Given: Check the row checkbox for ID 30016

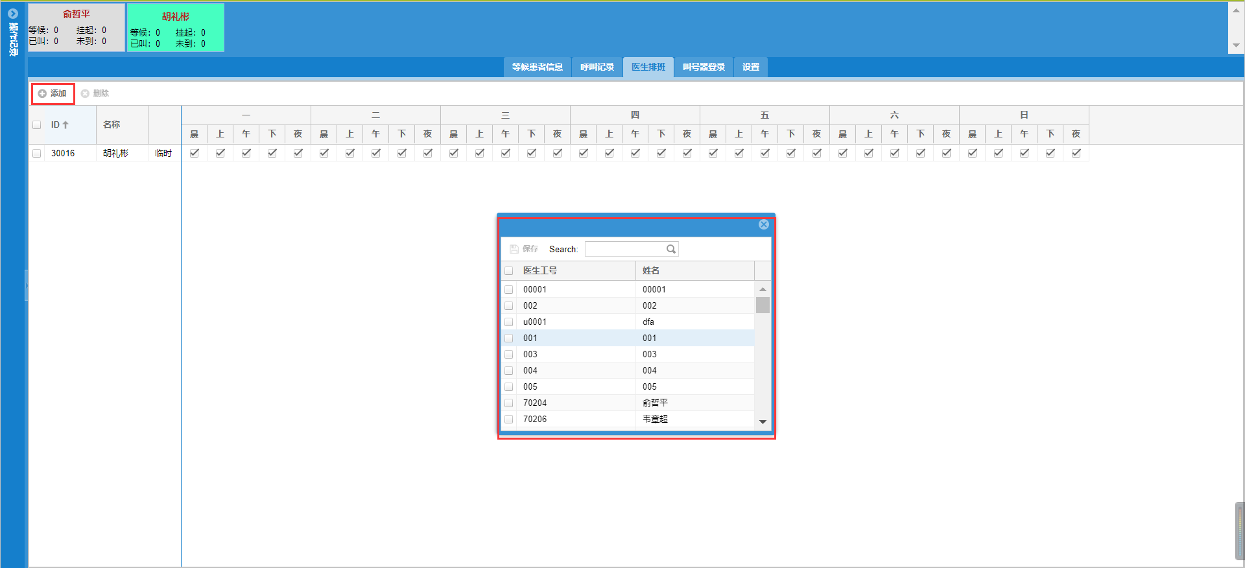Looking at the screenshot, I should click(37, 154).
